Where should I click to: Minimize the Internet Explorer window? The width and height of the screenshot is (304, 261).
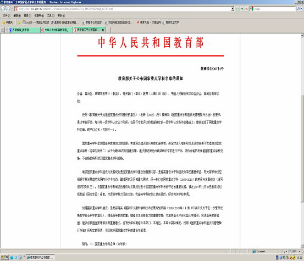296,2
